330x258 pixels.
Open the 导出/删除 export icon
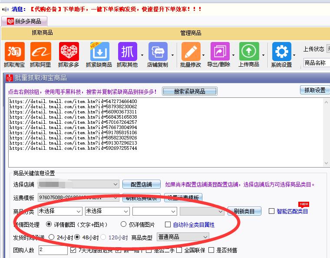click(220, 52)
